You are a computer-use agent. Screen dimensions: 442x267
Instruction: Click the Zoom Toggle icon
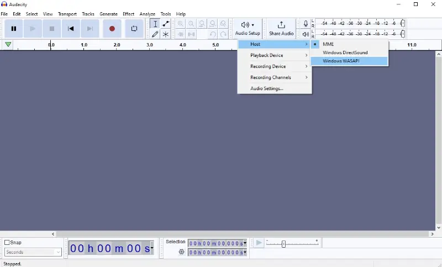coord(223,24)
